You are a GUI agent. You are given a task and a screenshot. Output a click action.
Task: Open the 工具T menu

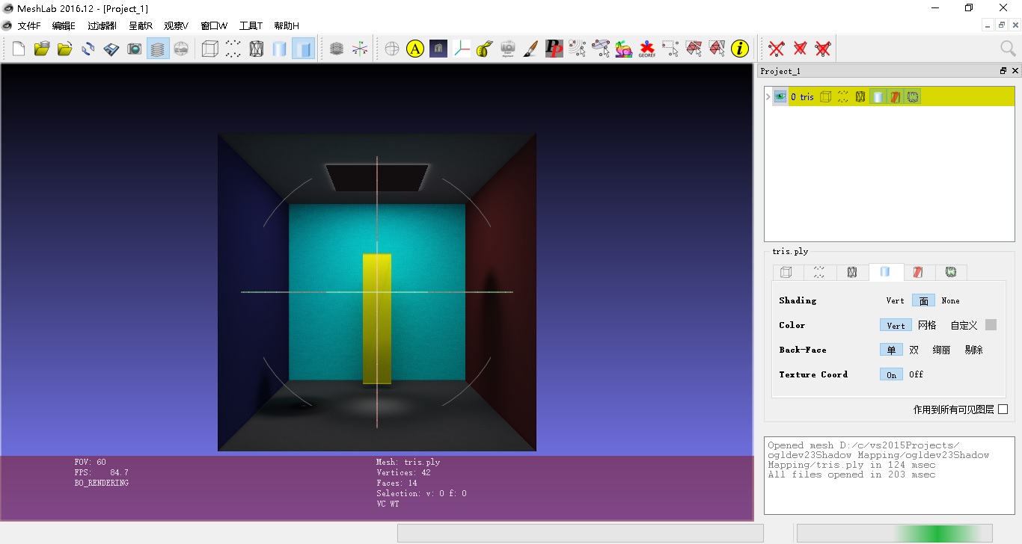point(251,25)
